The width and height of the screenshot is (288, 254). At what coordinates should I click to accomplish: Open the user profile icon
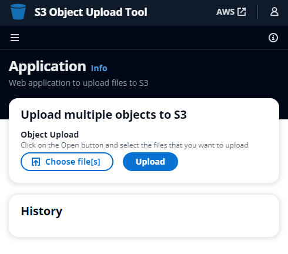(x=274, y=12)
